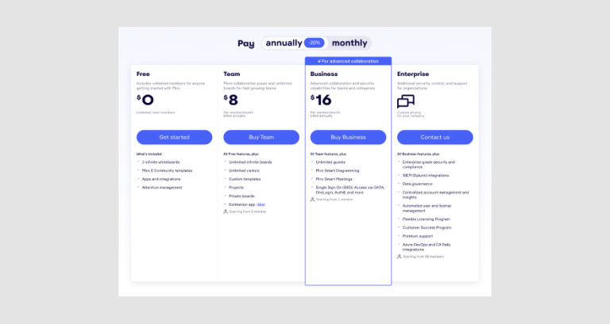
Task: Switch billing to monthly
Action: point(349,43)
